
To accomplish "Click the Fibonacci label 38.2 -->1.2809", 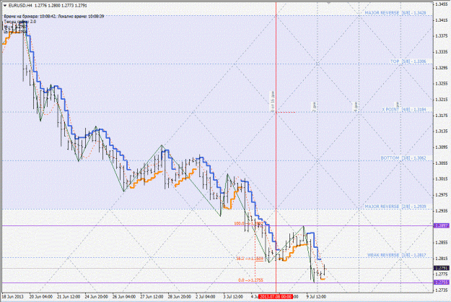I will coord(250,259).
